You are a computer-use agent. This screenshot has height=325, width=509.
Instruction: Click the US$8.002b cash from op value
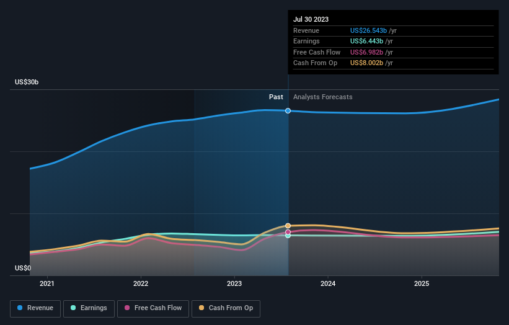point(366,63)
